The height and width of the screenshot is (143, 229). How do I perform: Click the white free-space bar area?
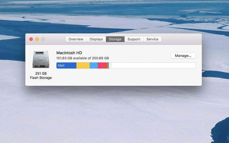tap(153, 65)
